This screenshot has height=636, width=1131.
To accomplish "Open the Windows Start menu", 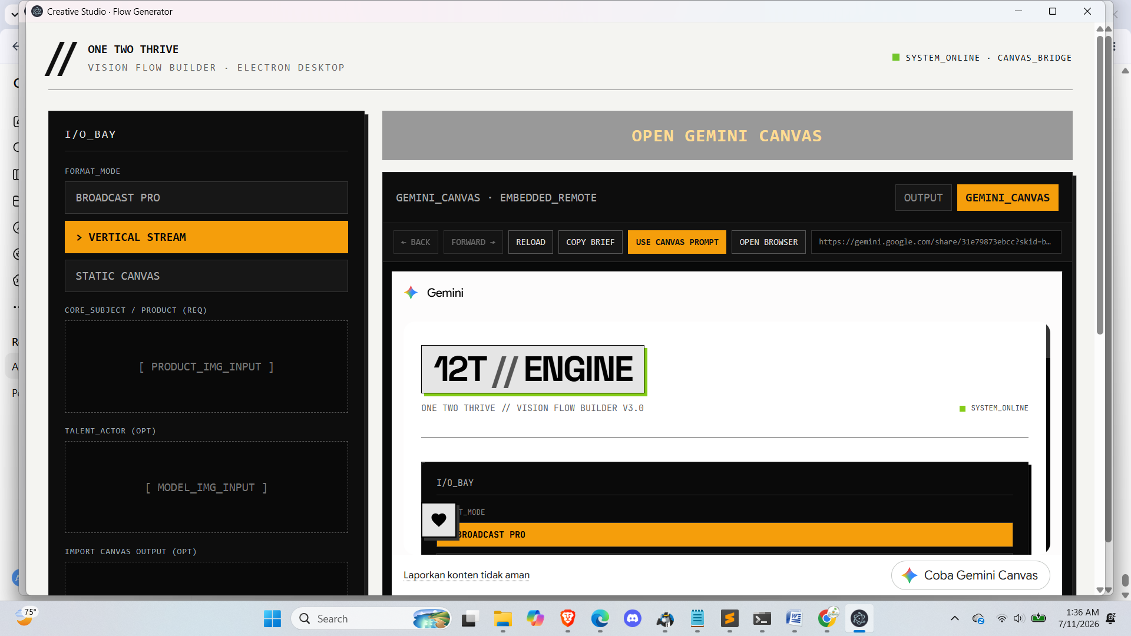I will (272, 618).
